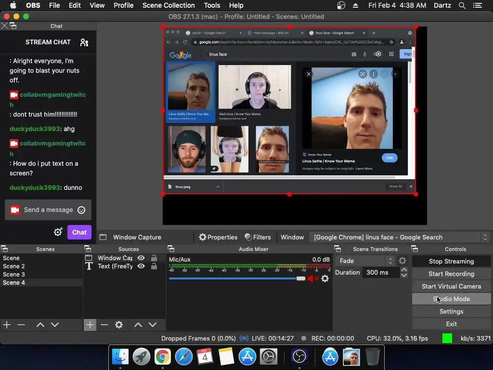This screenshot has width=493, height=370.
Task: Open macOS Control Center menu bar icon
Action: tap(477, 5)
